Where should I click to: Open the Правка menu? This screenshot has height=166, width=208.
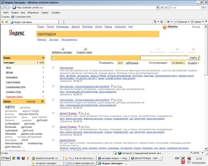click(15, 13)
